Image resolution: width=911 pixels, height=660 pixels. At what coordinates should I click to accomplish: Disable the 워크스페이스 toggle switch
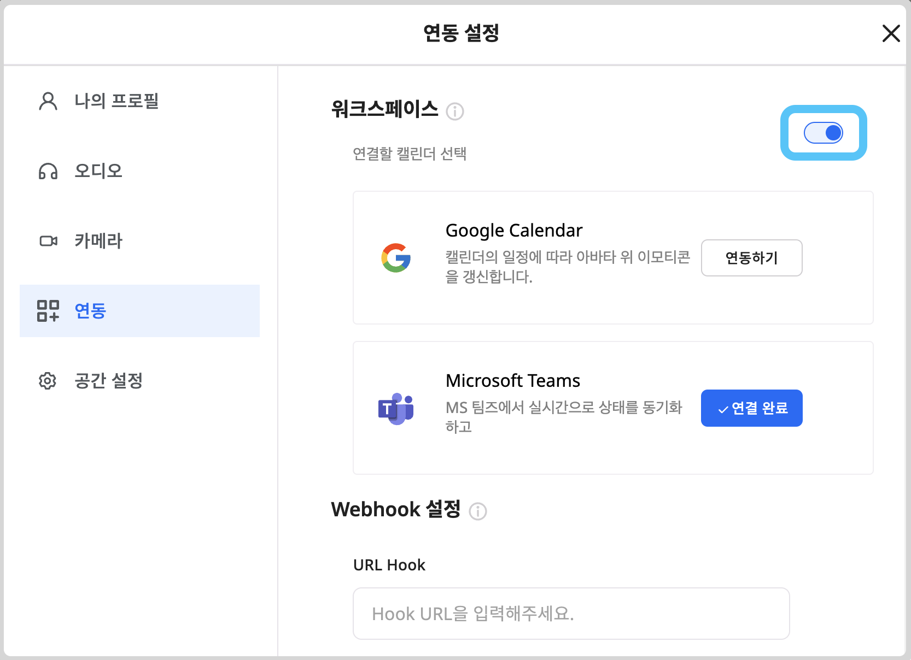(824, 133)
